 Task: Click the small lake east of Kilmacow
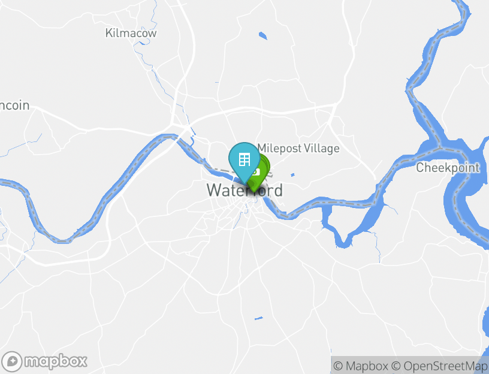pos(262,35)
